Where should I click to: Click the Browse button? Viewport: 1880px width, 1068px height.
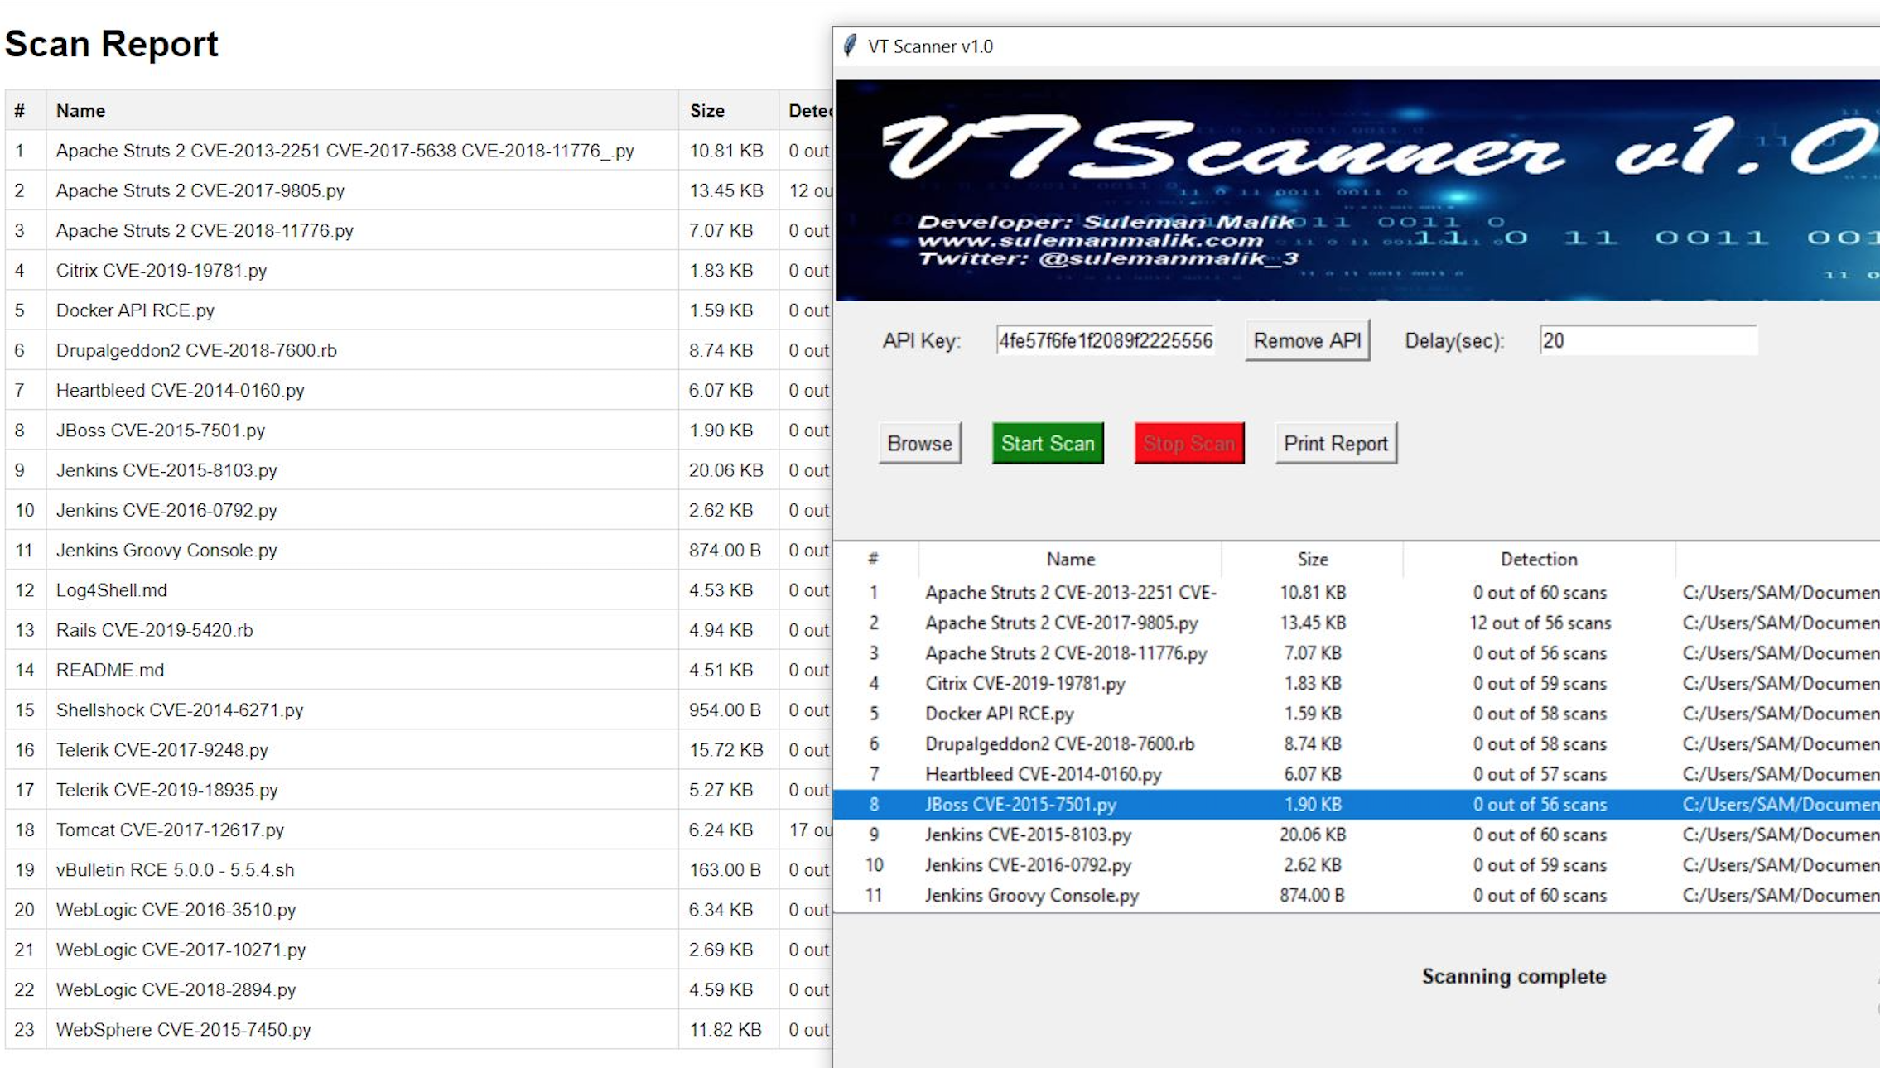[919, 444]
